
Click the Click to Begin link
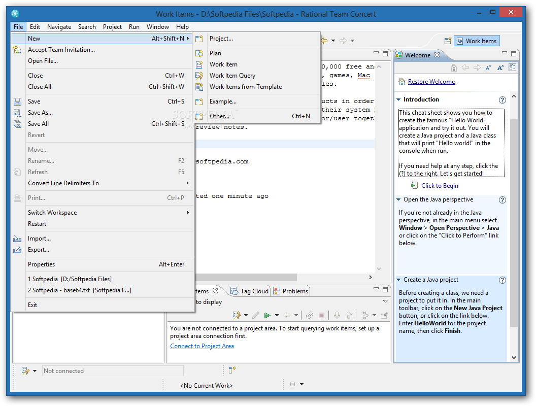coord(440,186)
